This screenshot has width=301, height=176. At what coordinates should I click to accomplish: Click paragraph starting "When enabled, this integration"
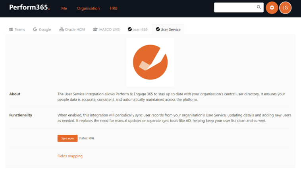click(174, 118)
